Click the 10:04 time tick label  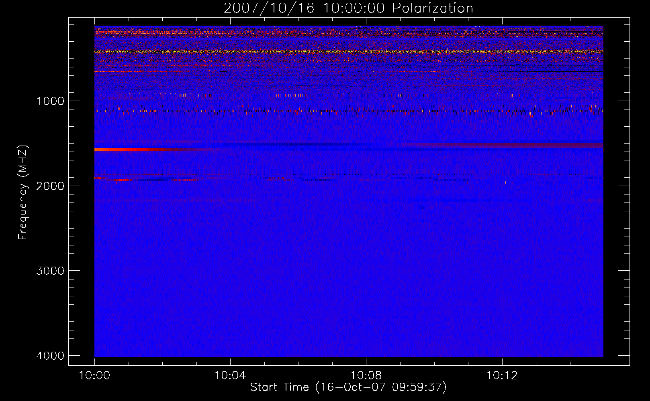click(x=230, y=376)
